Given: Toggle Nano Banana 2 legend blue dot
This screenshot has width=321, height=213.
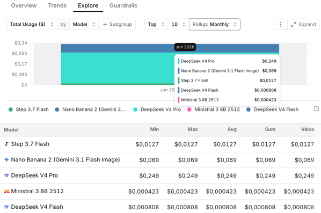Looking at the screenshot, I should pyautogui.click(x=57, y=109).
